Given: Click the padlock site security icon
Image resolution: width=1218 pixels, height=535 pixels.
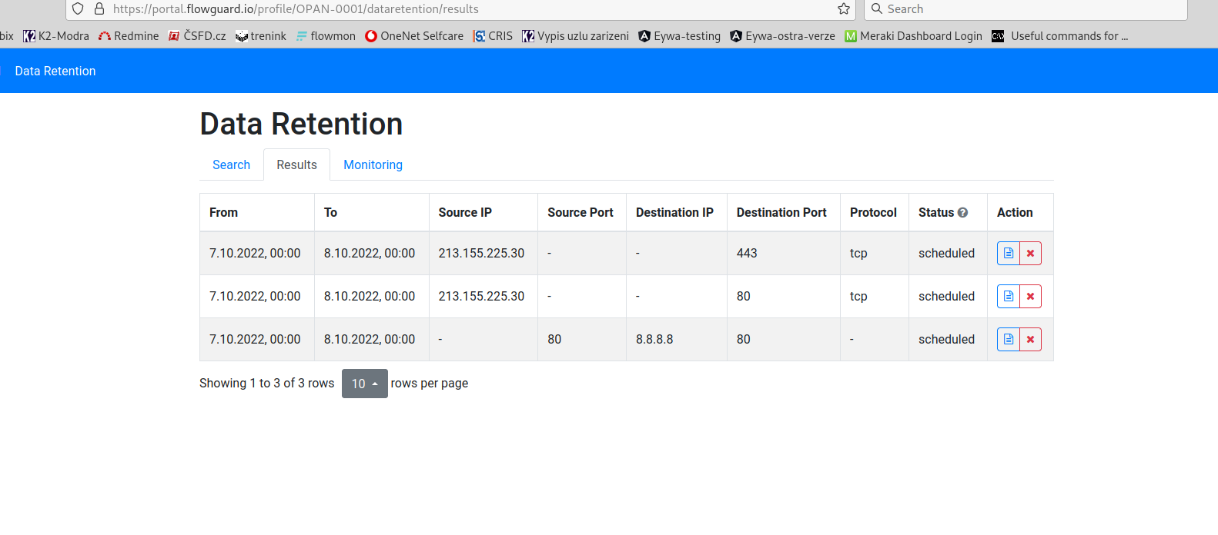Looking at the screenshot, I should click(99, 9).
